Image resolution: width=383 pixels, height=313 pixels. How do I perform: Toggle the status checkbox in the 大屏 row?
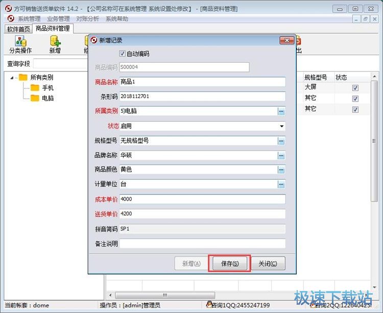point(355,88)
